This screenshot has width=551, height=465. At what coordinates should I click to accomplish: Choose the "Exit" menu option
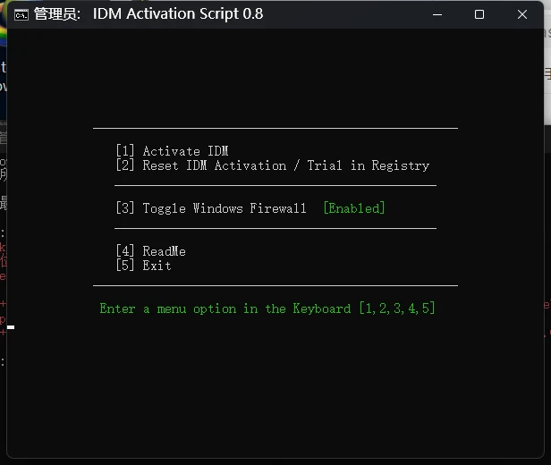pyautogui.click(x=143, y=266)
